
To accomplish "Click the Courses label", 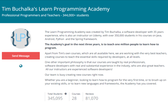I will (76, 94).
